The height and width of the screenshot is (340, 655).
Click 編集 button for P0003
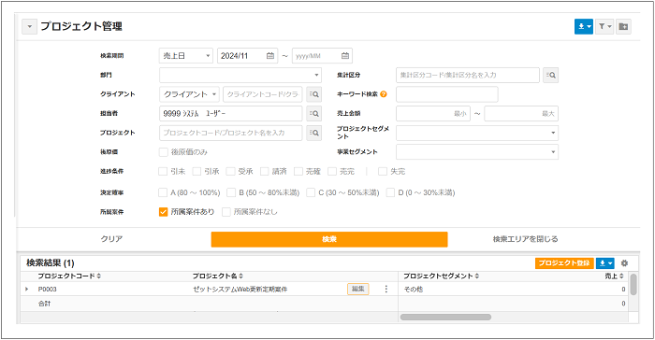(358, 289)
